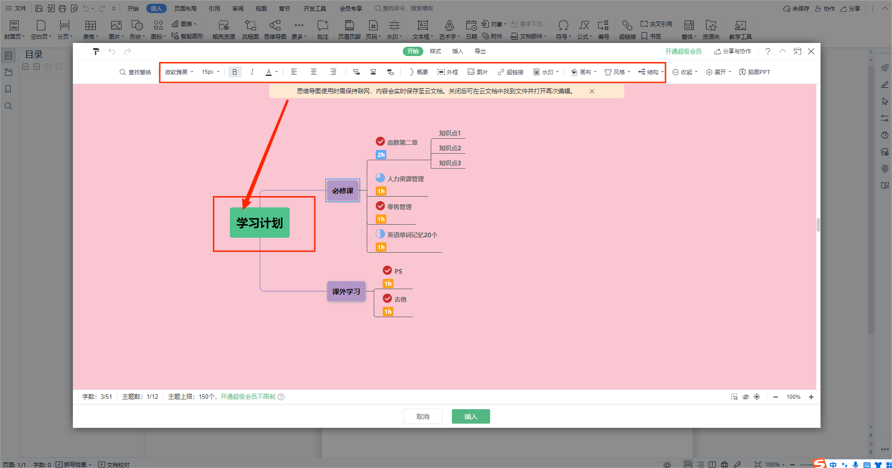Viewport: 892px width, 468px height.
Task: Click 开通超级会员不限制 link in status bar
Action: (x=248, y=397)
